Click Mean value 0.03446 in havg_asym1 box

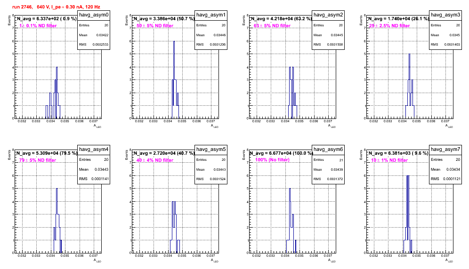tap(219, 35)
